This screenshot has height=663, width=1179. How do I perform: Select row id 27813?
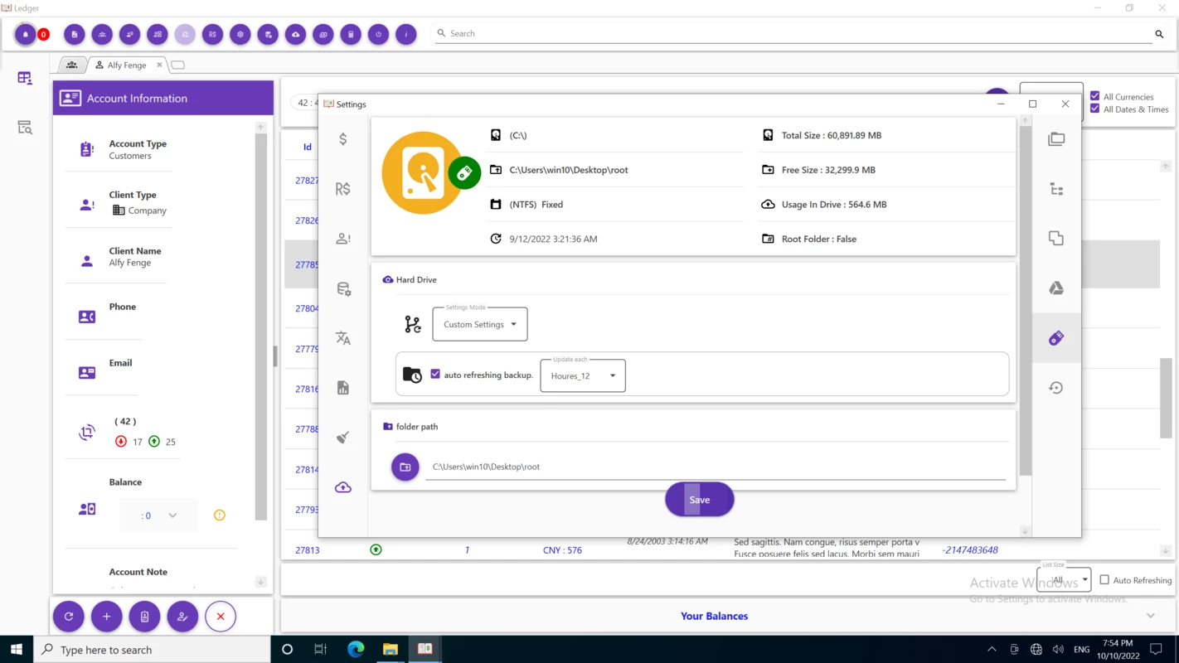[x=307, y=550]
